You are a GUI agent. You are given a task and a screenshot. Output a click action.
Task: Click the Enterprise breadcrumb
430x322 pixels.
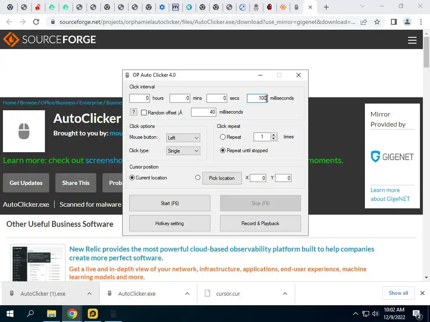(x=91, y=103)
